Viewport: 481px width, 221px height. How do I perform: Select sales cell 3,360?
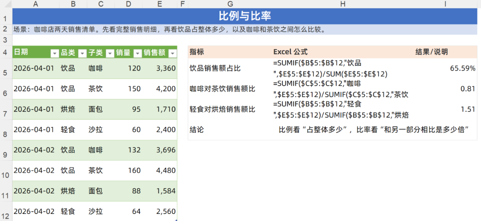[x=160, y=68]
